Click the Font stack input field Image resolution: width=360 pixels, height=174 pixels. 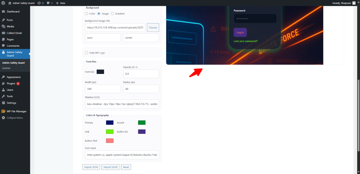[122, 155]
